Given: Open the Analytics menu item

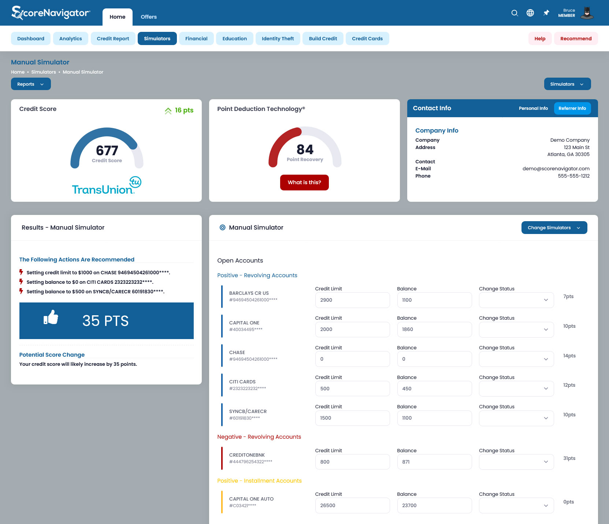Looking at the screenshot, I should (x=71, y=38).
